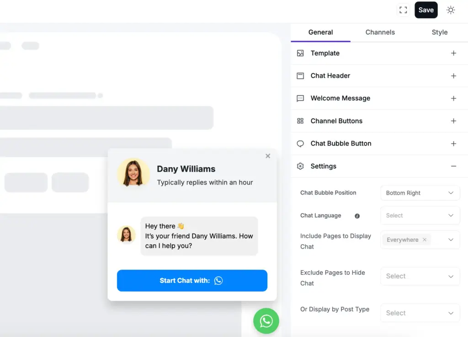Switch to the Channels tab
468x337 pixels.
tap(380, 32)
